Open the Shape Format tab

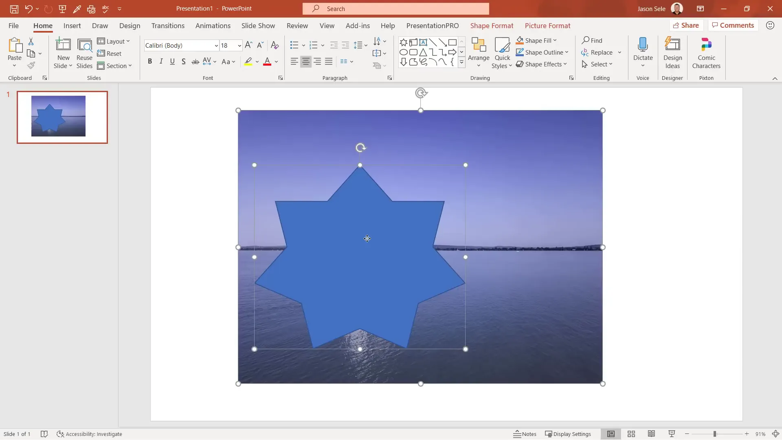point(492,26)
